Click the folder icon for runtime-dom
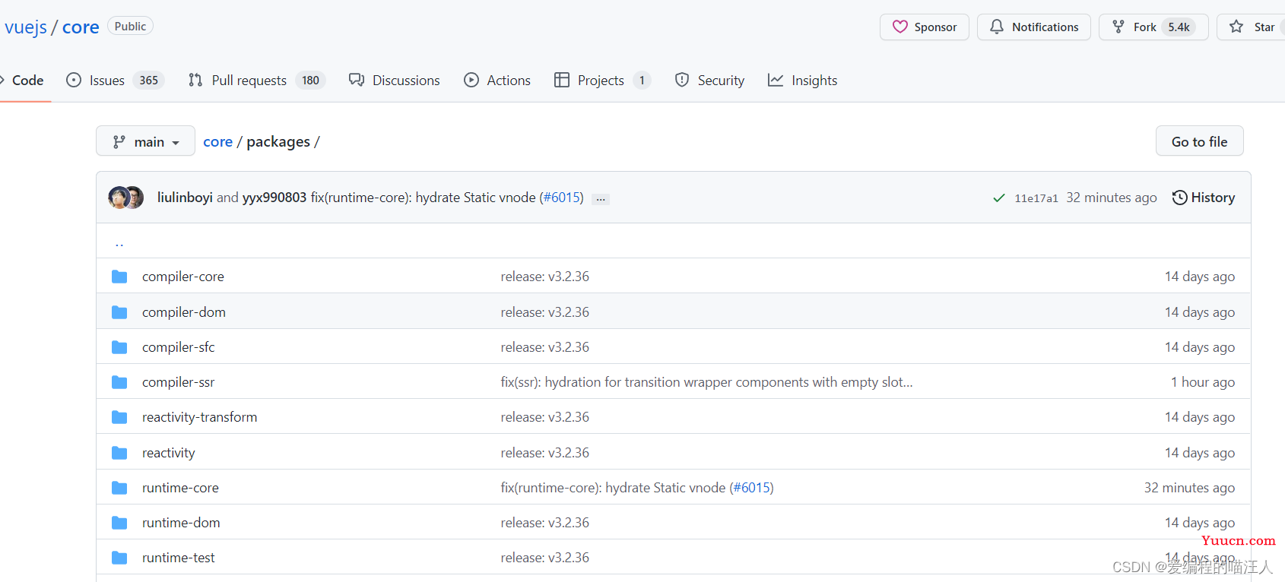The image size is (1285, 582). 119,523
